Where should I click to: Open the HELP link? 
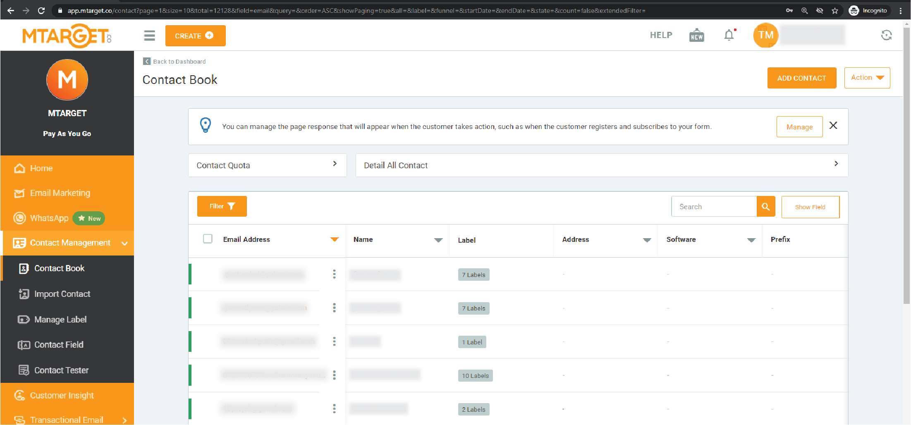661,35
